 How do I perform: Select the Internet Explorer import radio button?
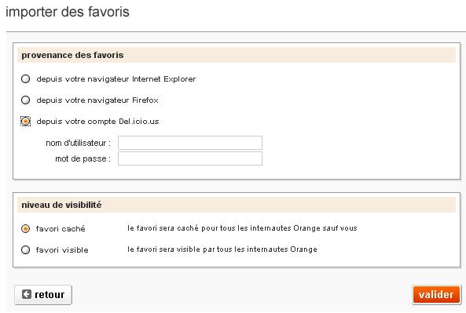tap(26, 79)
